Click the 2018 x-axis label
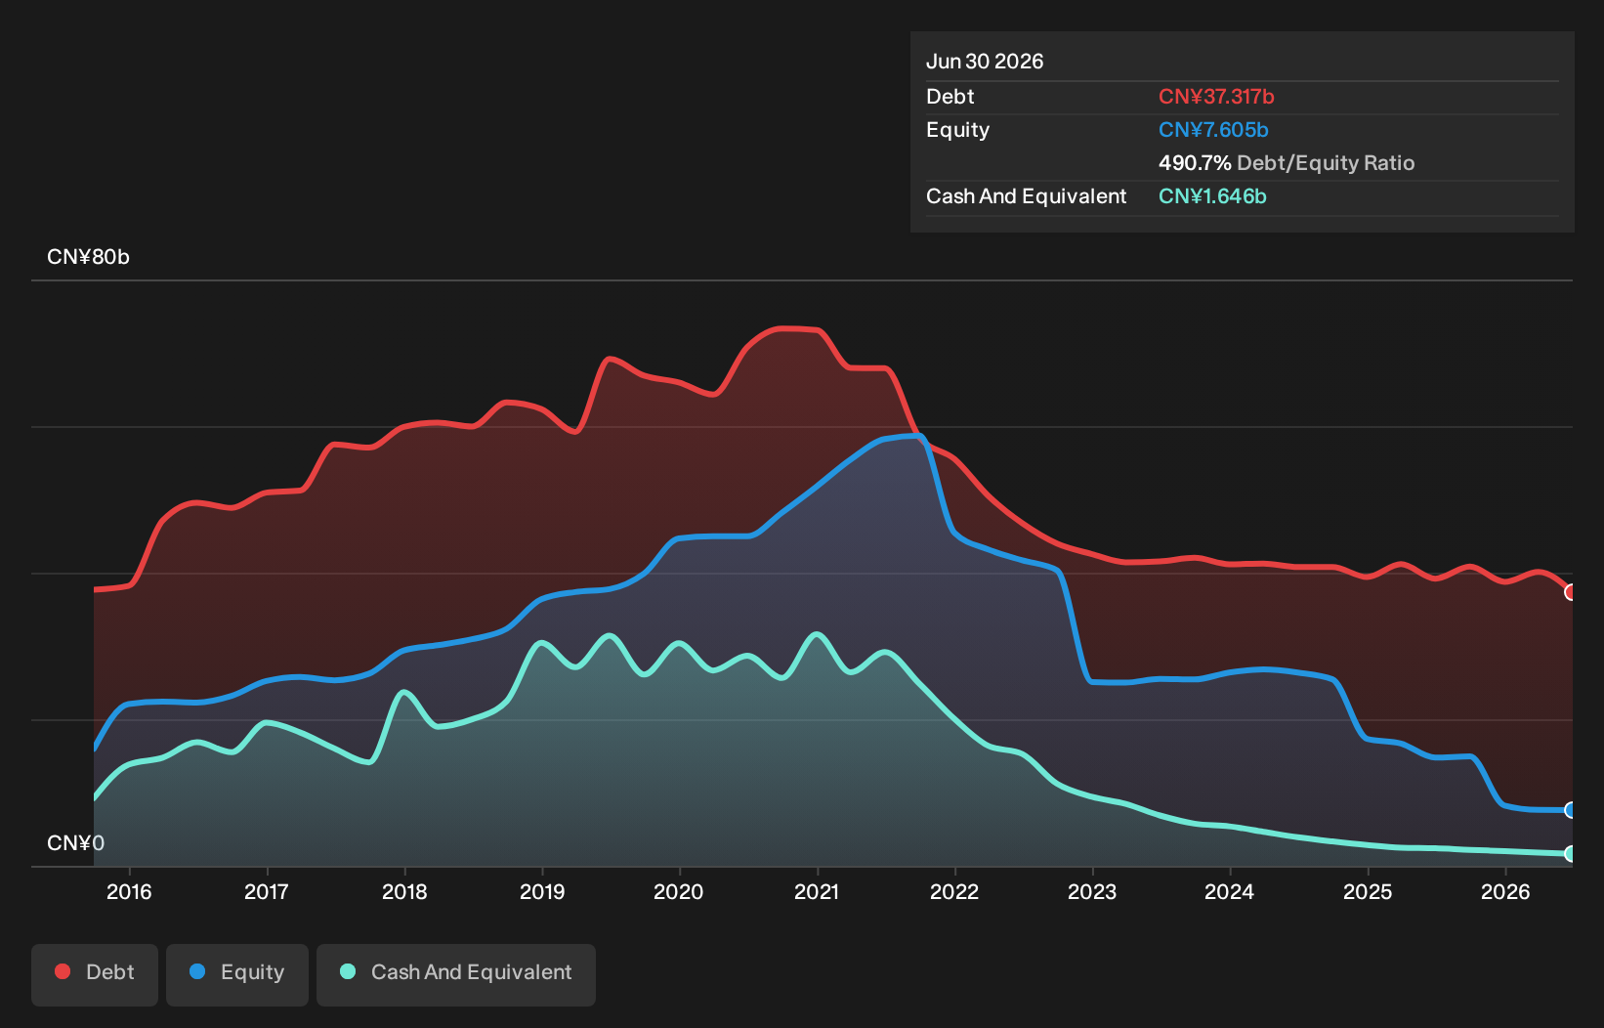1604x1028 pixels. pyautogui.click(x=404, y=892)
